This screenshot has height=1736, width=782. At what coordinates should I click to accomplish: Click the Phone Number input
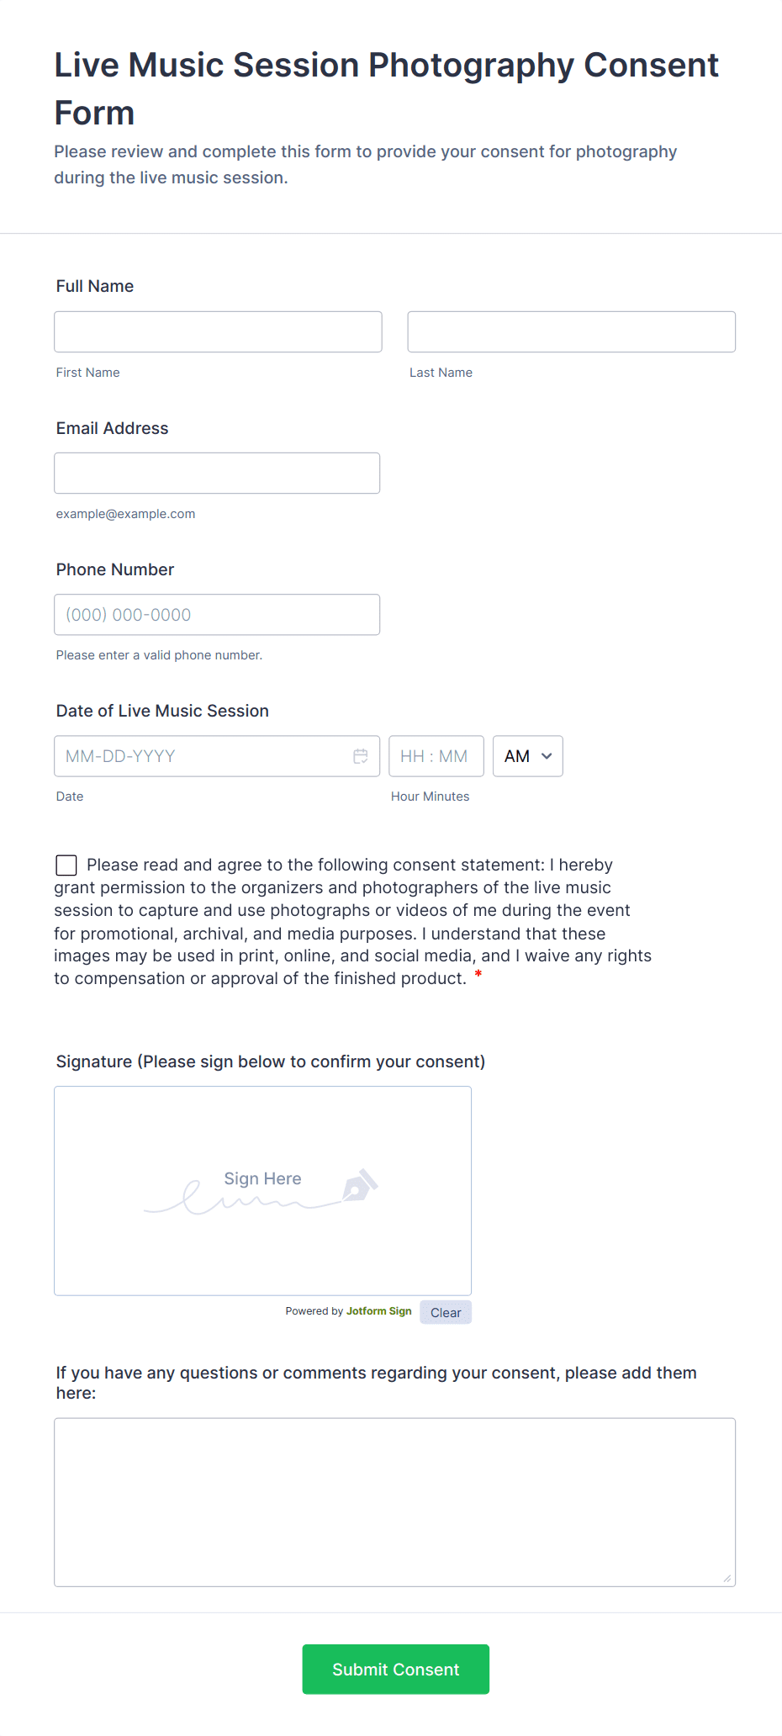tap(217, 614)
